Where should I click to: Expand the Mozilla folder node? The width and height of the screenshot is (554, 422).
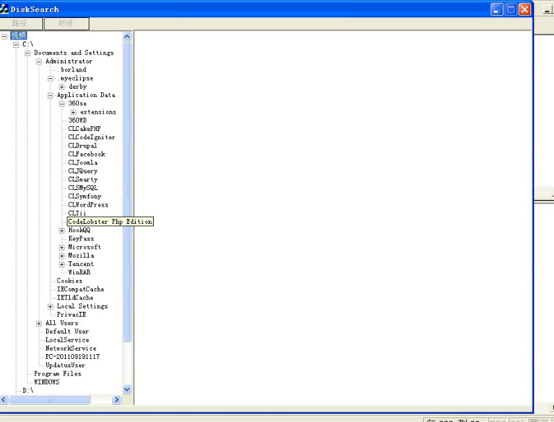click(x=62, y=256)
